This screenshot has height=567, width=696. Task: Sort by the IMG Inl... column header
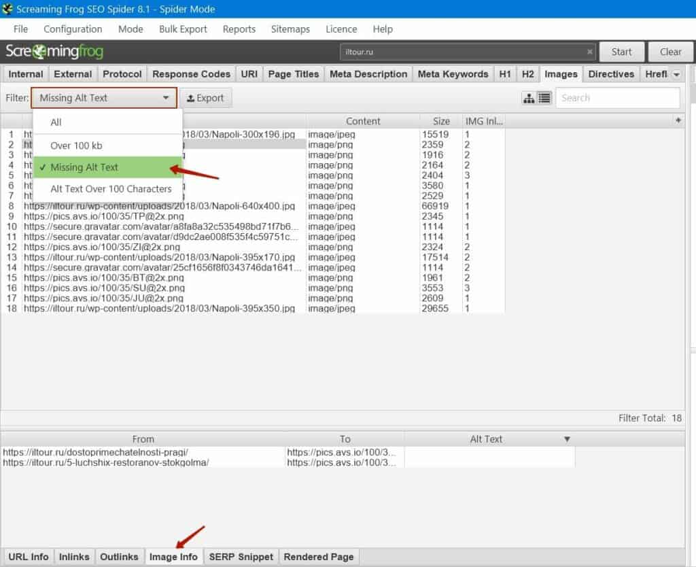[483, 121]
